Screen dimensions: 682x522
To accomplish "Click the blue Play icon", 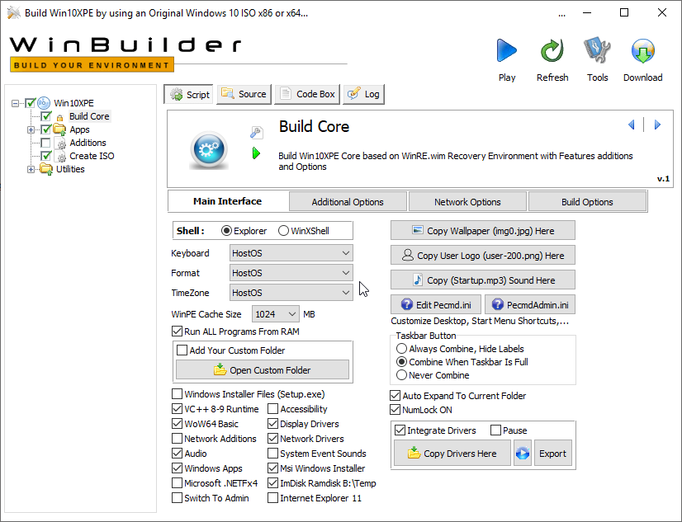I will click(x=507, y=51).
